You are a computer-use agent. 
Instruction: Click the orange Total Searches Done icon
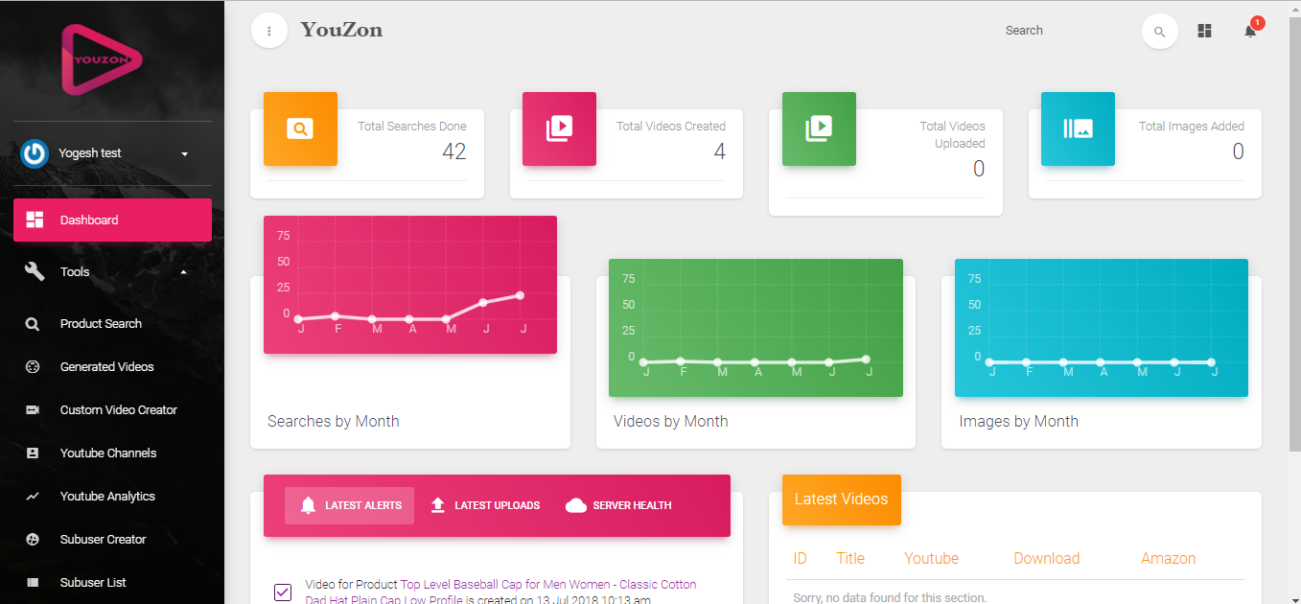[x=300, y=128]
